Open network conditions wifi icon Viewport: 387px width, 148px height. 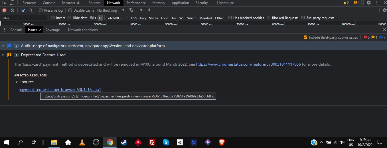point(131,10)
